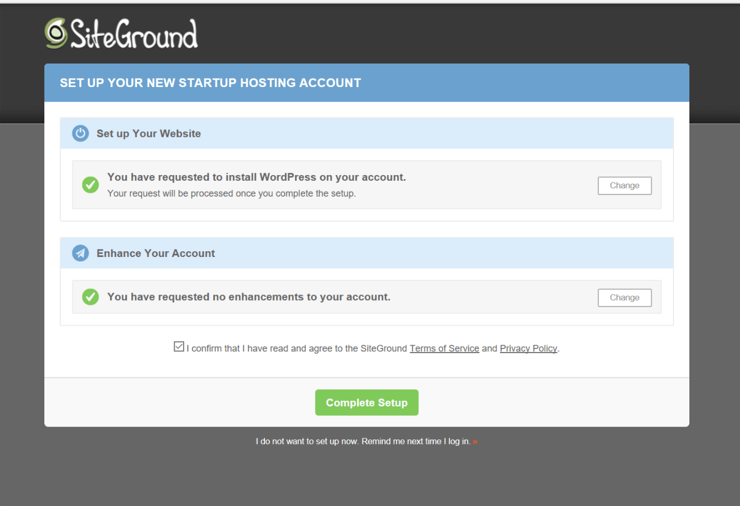The height and width of the screenshot is (506, 740).
Task: Choose to be reminded next time you log in
Action: point(363,441)
